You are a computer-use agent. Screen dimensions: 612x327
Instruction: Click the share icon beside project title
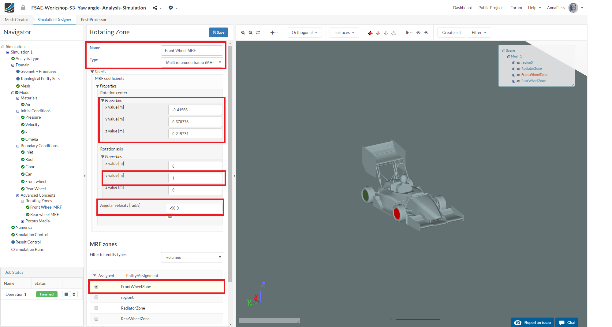[x=155, y=8]
